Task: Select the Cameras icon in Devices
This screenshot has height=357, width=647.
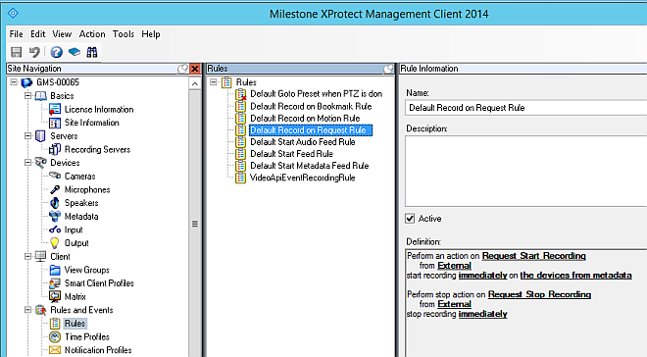Action: [55, 176]
